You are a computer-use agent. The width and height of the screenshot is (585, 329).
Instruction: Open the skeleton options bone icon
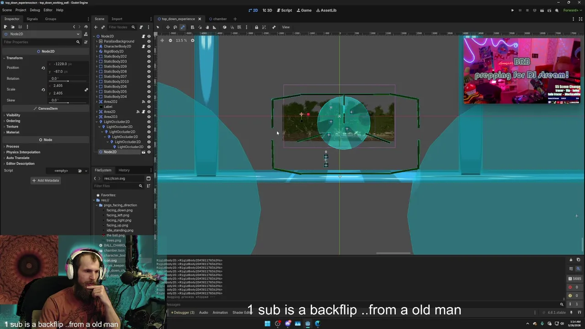274,27
